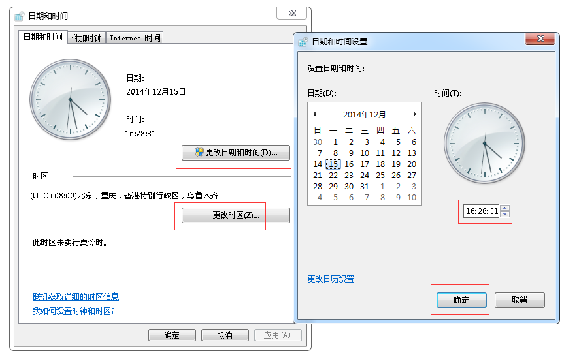Increase time with spinner up arrow
The width and height of the screenshot is (562, 355).
pos(504,208)
